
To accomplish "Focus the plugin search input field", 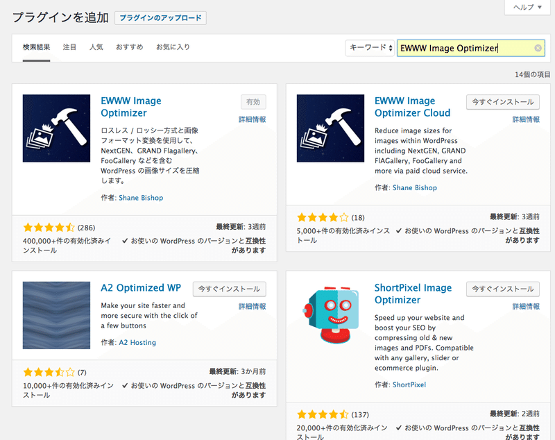I will (x=471, y=48).
